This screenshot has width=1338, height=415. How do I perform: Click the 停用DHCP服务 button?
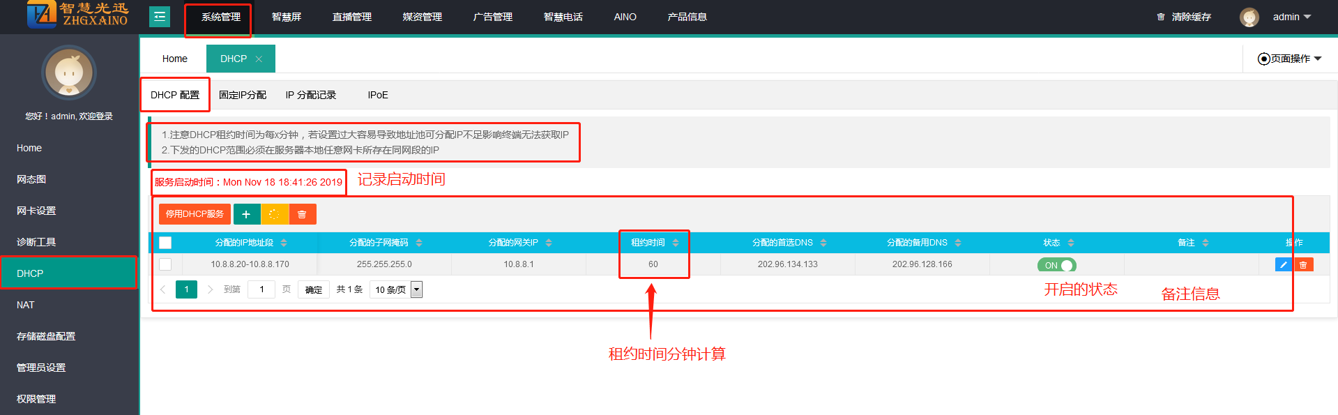pos(195,214)
